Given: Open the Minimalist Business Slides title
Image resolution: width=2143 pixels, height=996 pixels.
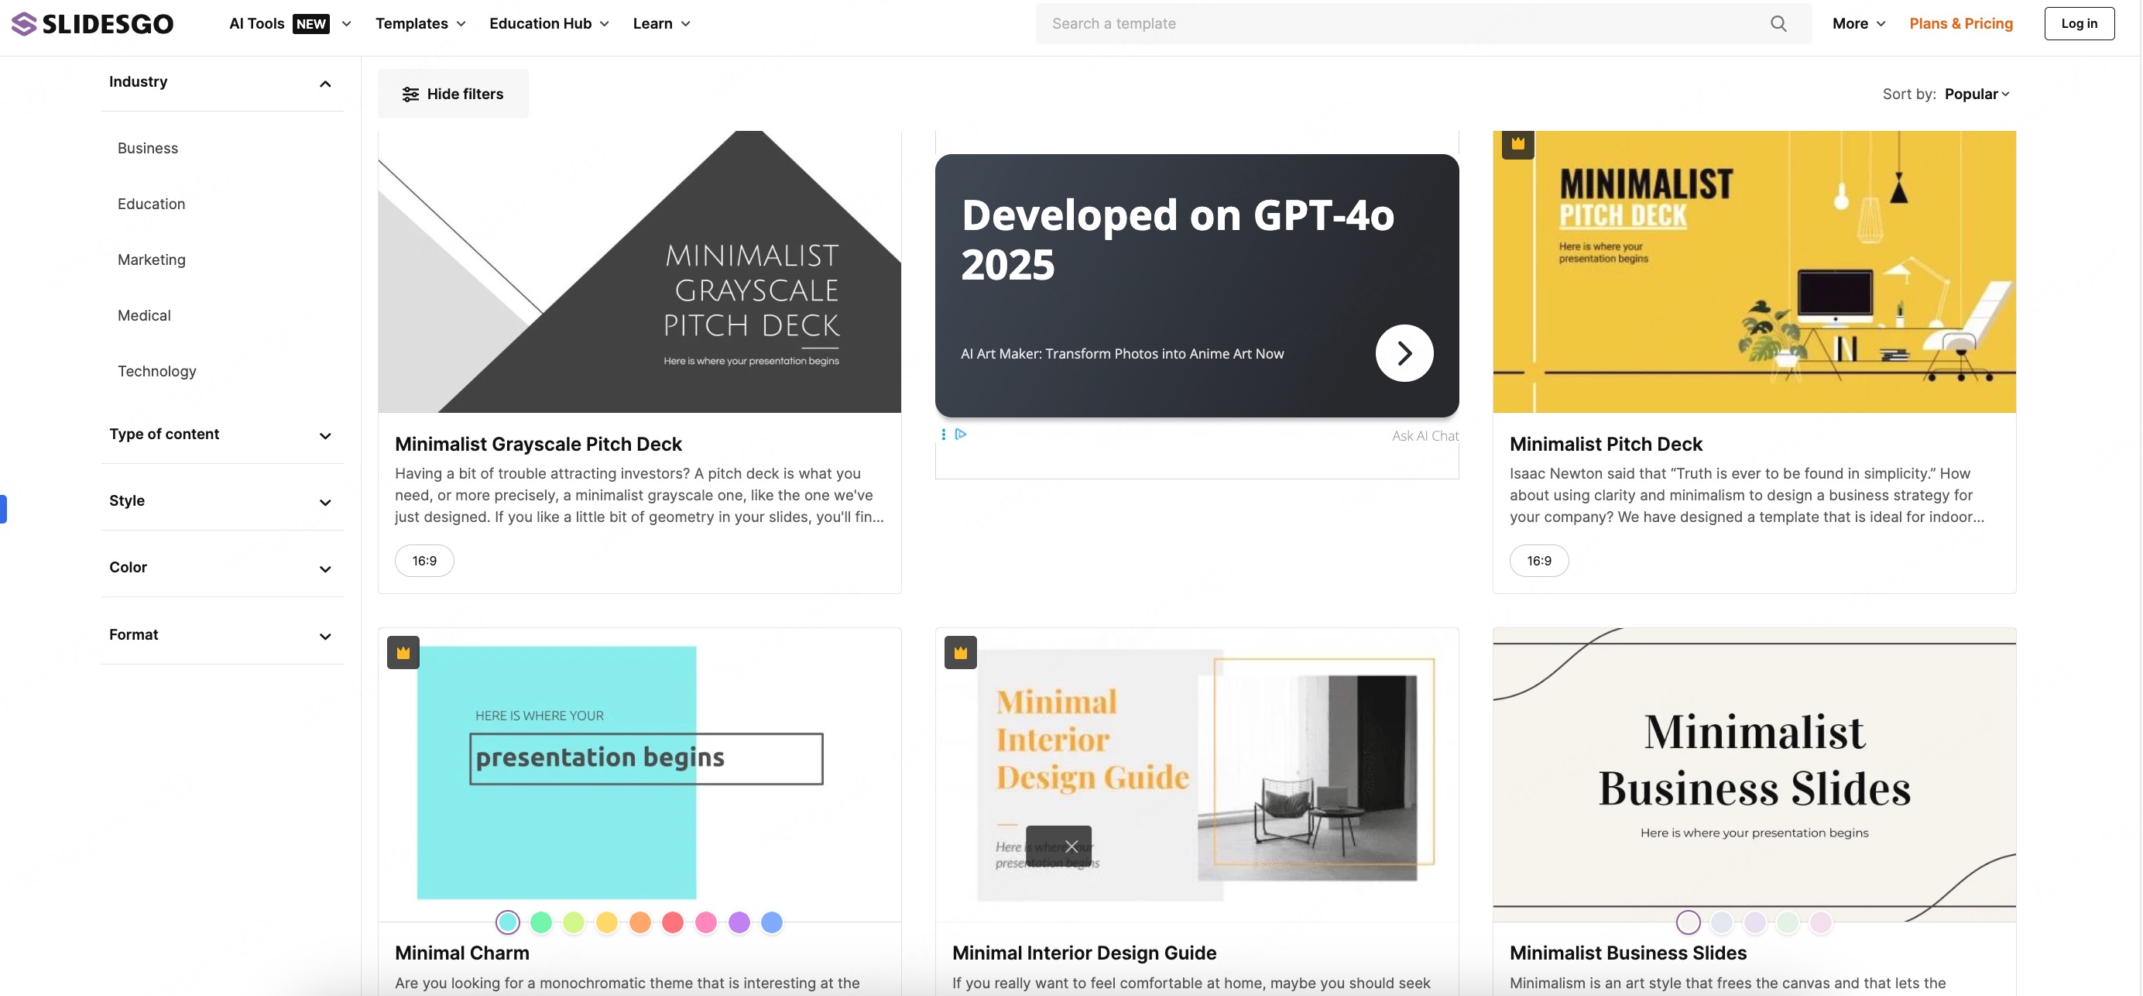Looking at the screenshot, I should pyautogui.click(x=1628, y=953).
